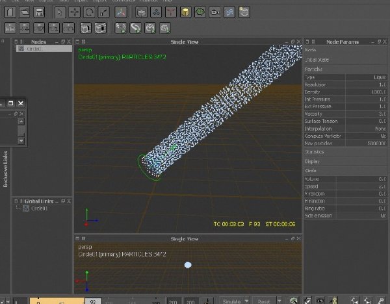Click the blue waves RealWave icon
Viewport: 390px width, 304px height.
[229, 12]
